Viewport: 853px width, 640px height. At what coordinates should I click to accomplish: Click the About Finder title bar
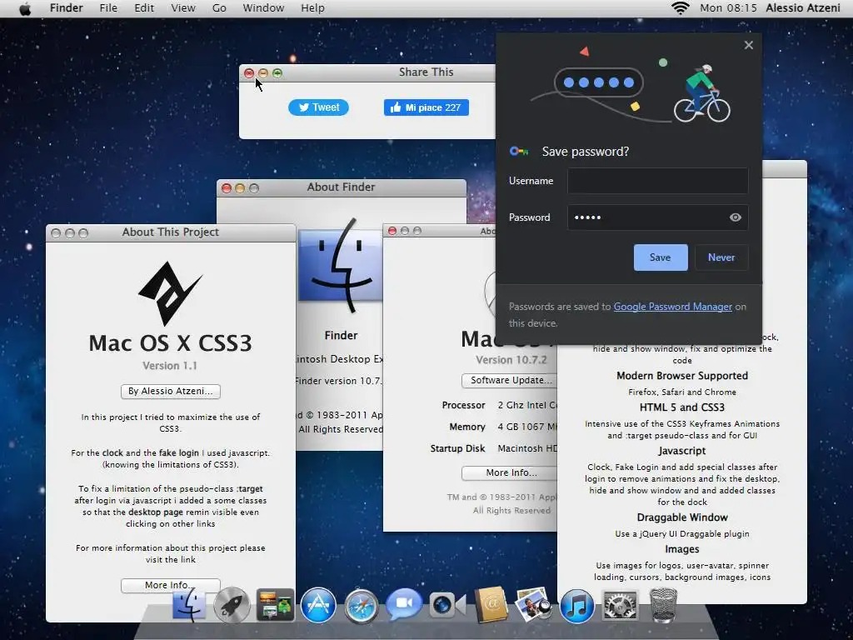click(x=341, y=187)
